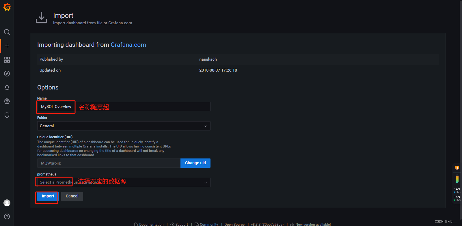Open the Dashboards grid icon

7,60
